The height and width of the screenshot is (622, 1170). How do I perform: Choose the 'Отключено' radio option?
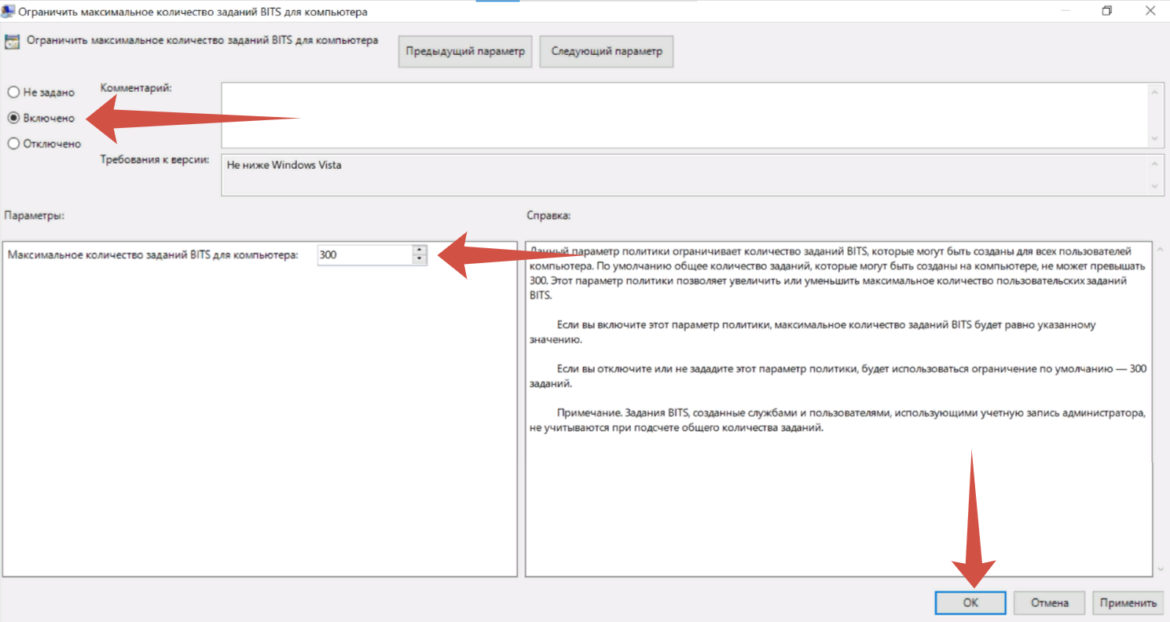(13, 144)
